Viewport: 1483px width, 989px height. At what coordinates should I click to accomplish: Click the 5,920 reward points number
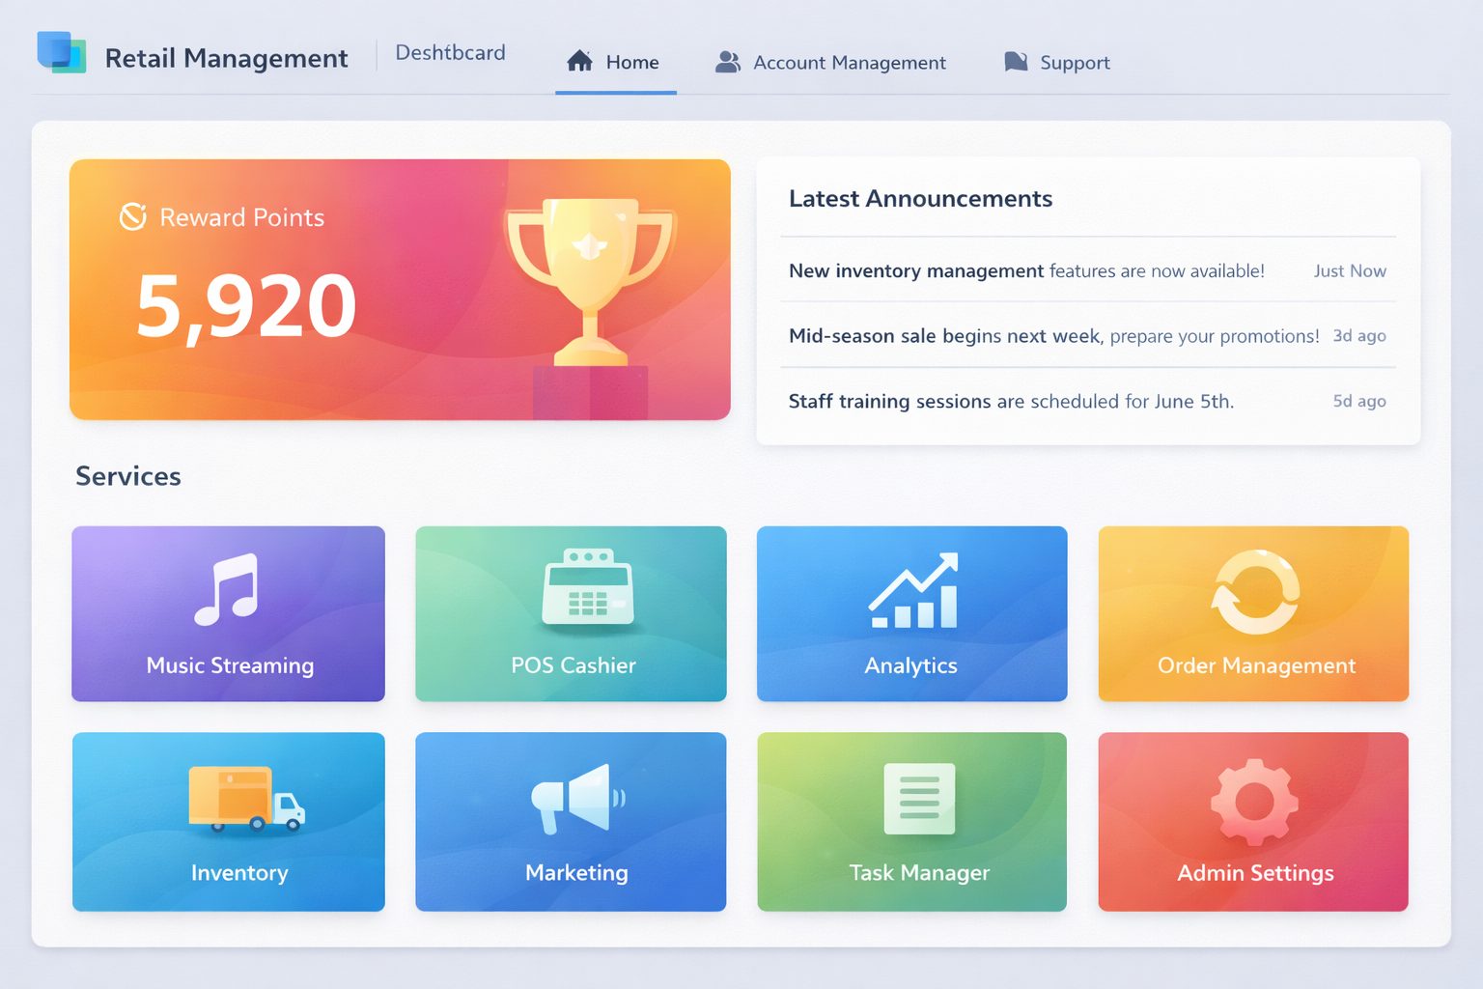(246, 306)
